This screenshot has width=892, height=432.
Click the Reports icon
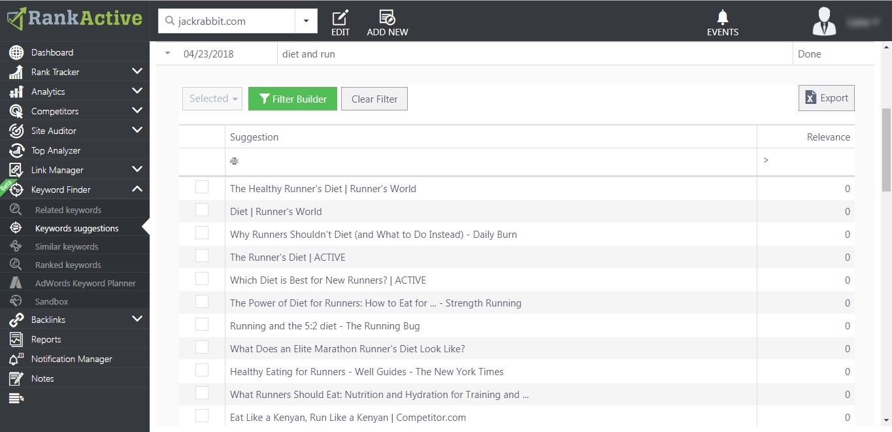click(16, 339)
